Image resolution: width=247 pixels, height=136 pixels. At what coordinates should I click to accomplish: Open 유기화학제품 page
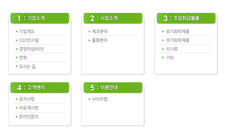178,32
